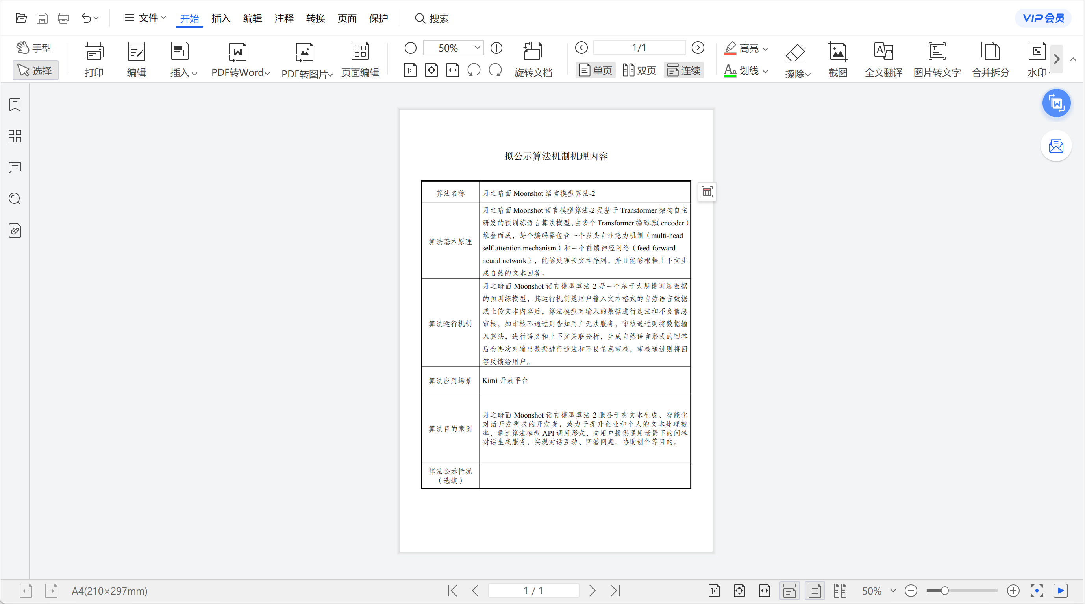Screen dimensions: 1085x604
Task: Switch to the 编辑 tab
Action: point(253,18)
